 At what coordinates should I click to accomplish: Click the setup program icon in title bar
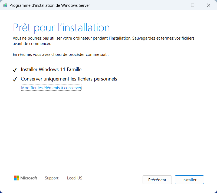5,5
